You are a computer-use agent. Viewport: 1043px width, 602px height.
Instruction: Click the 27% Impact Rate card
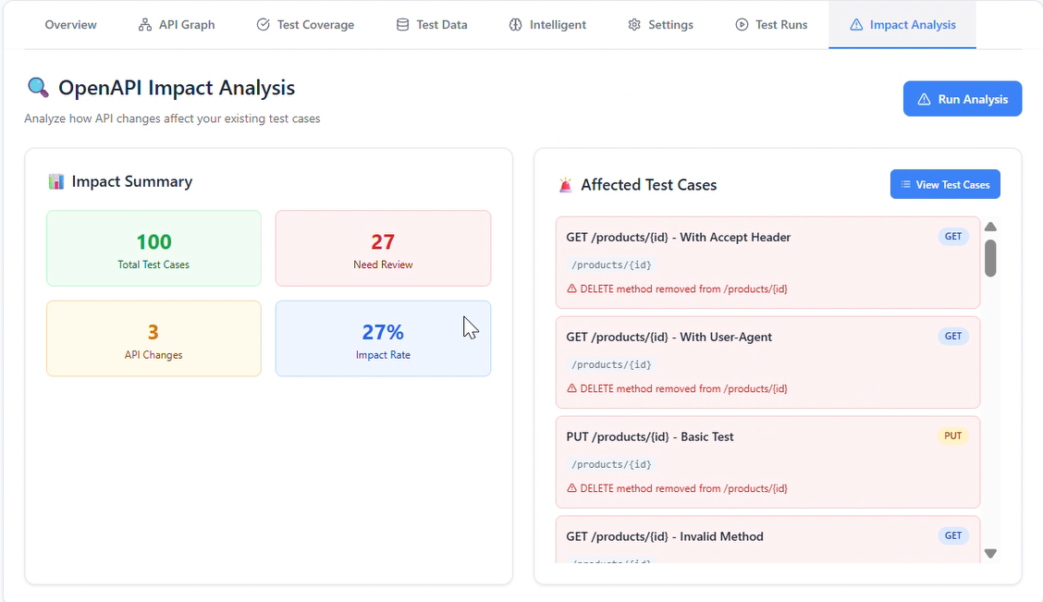coord(383,338)
